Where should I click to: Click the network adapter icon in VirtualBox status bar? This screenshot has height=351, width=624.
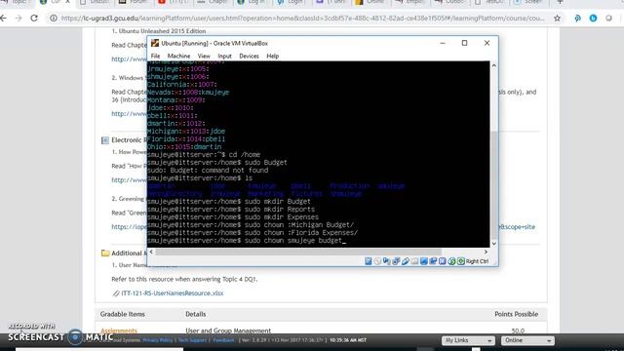click(x=396, y=261)
